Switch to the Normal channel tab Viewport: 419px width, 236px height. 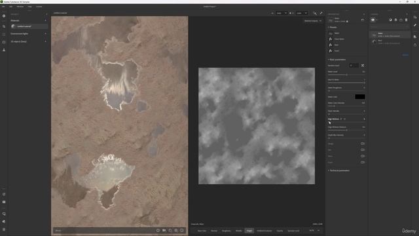tap(214, 231)
